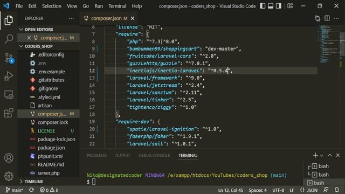Select the Terminal panel tab
Image resolution: width=345 pixels, height=194 pixels.
click(x=188, y=156)
